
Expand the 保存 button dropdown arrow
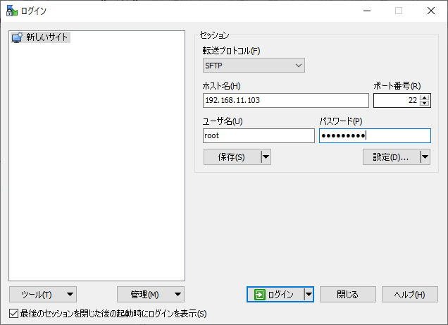pyautogui.click(x=266, y=157)
